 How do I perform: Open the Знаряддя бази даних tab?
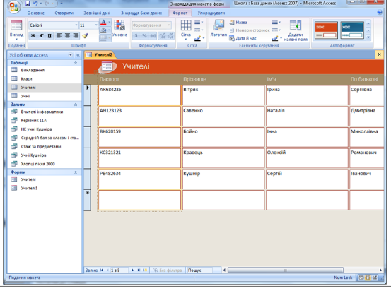pyautogui.click(x=141, y=13)
